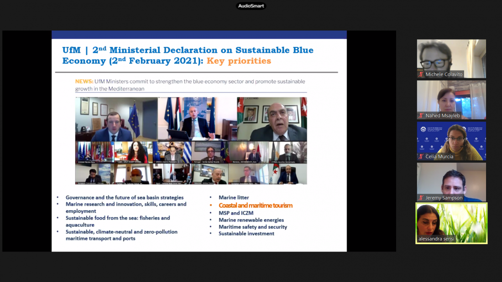Click the Portugal participant tile in slide photo

(210, 152)
